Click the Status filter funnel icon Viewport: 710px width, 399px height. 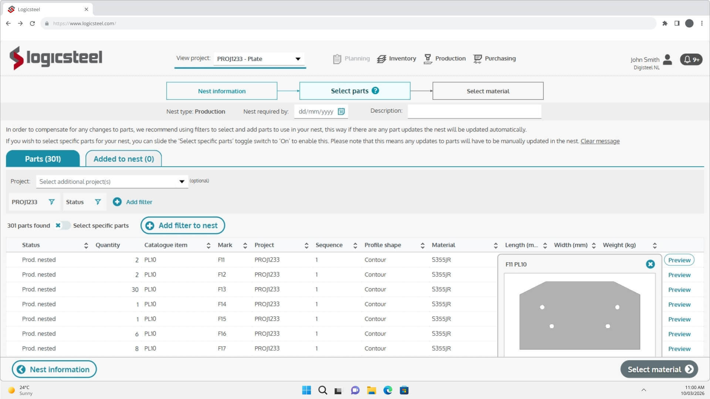click(98, 202)
